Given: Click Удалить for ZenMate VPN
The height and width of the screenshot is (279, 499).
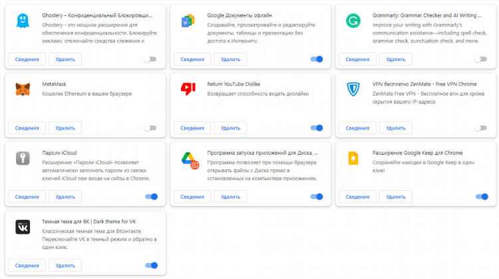Looking at the screenshot, I should (x=396, y=128).
